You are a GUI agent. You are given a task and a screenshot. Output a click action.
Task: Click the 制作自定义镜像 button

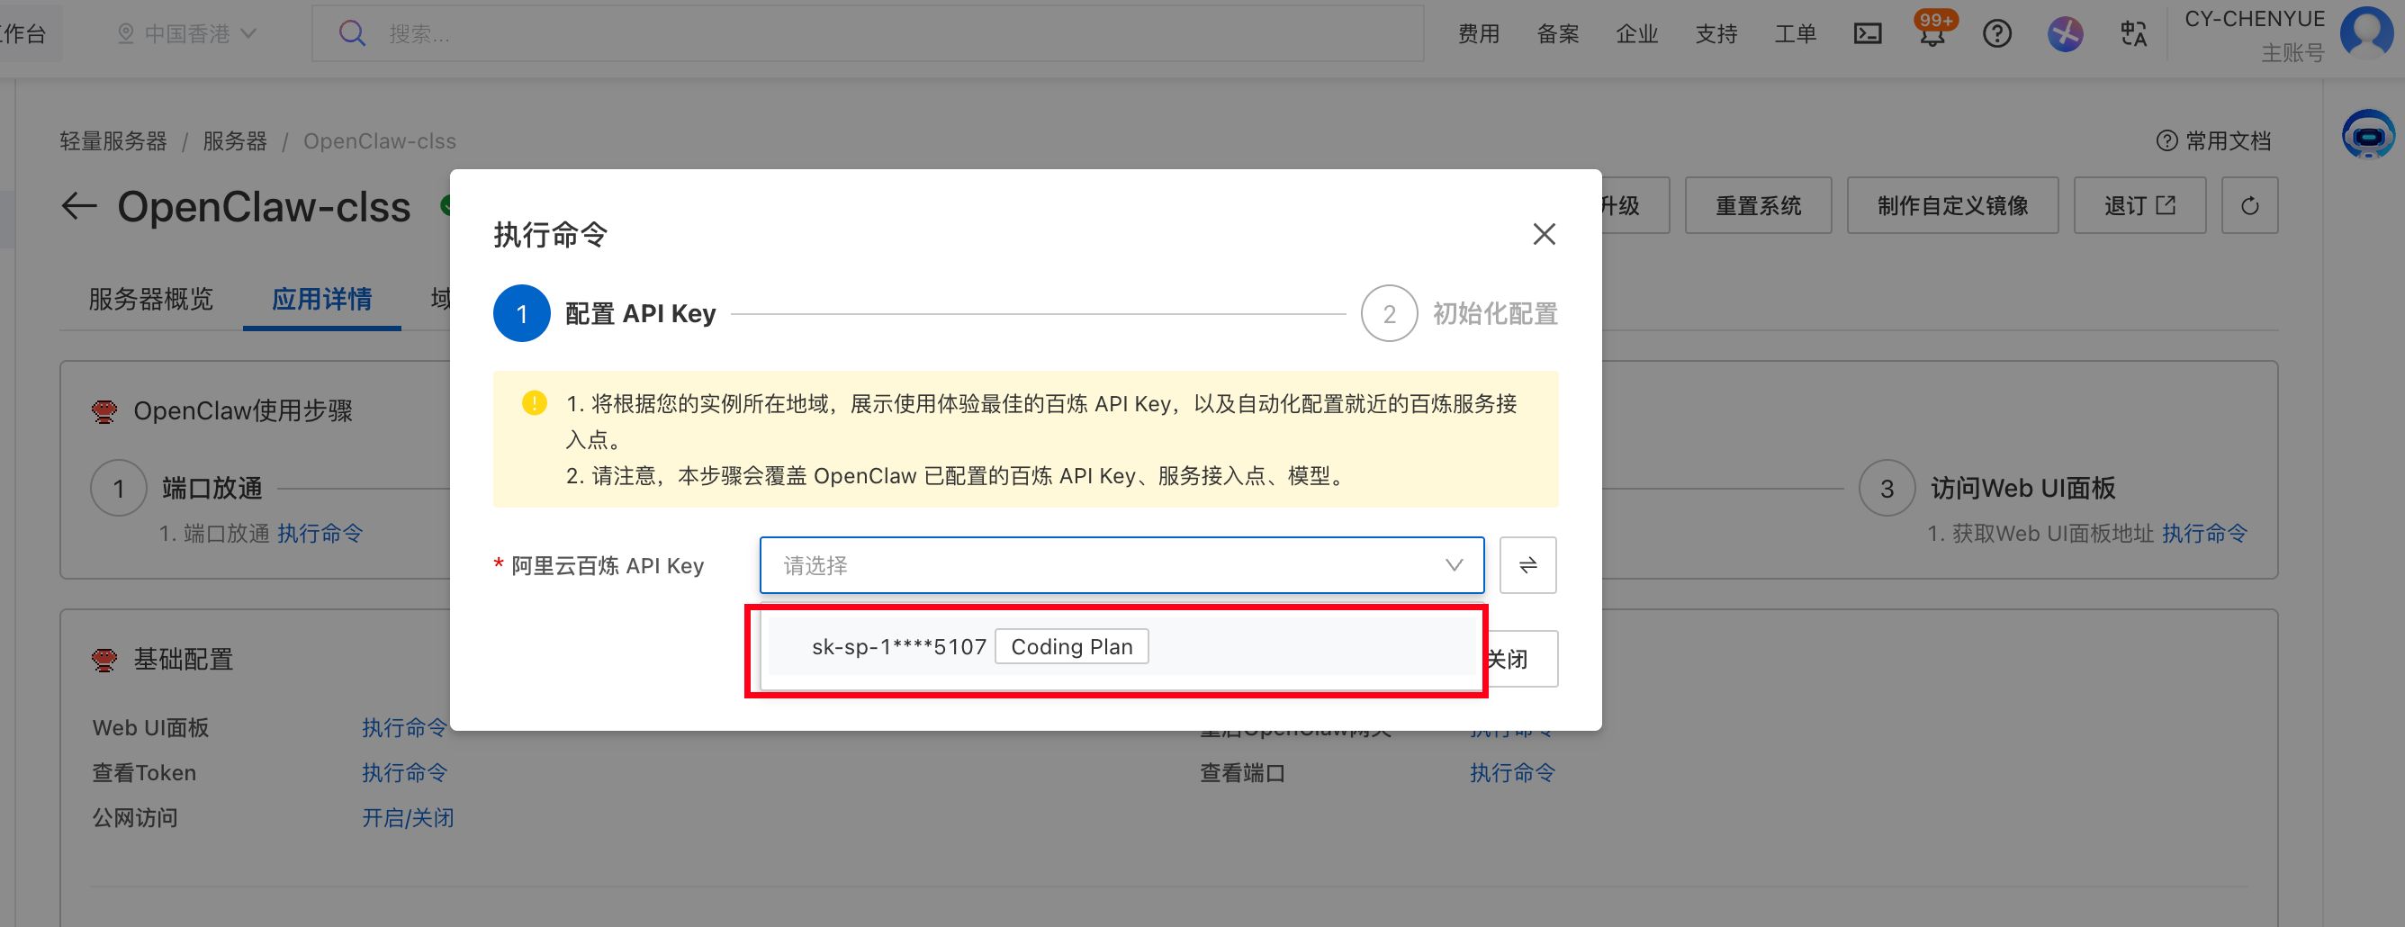pyautogui.click(x=1952, y=205)
